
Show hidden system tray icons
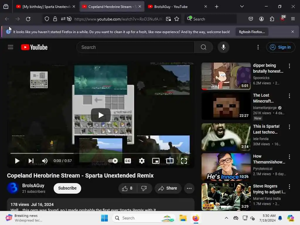click(226, 218)
